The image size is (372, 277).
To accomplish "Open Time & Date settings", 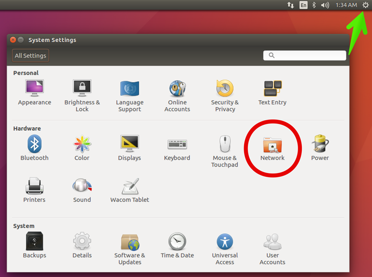I will [177, 245].
